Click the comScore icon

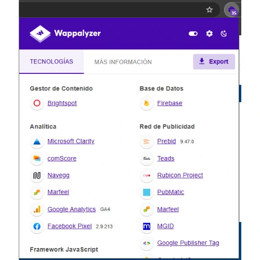click(x=37, y=159)
